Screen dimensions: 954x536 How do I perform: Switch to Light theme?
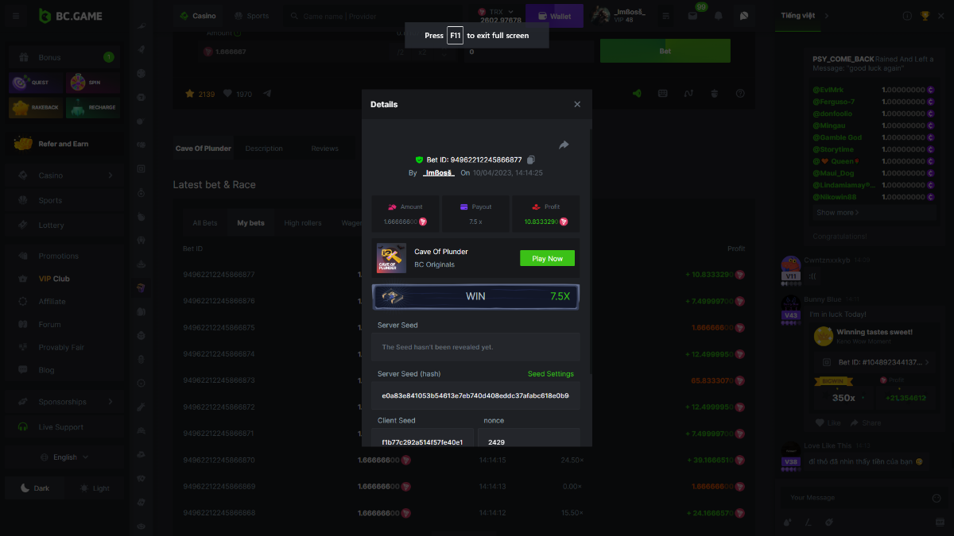(x=95, y=488)
